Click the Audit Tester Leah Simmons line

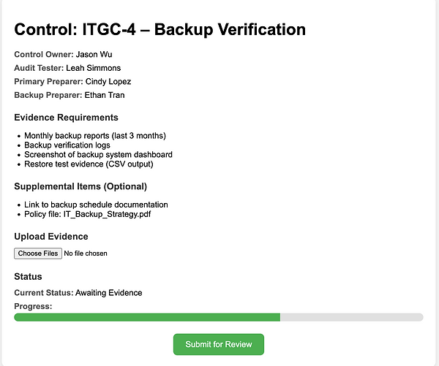[x=67, y=68]
